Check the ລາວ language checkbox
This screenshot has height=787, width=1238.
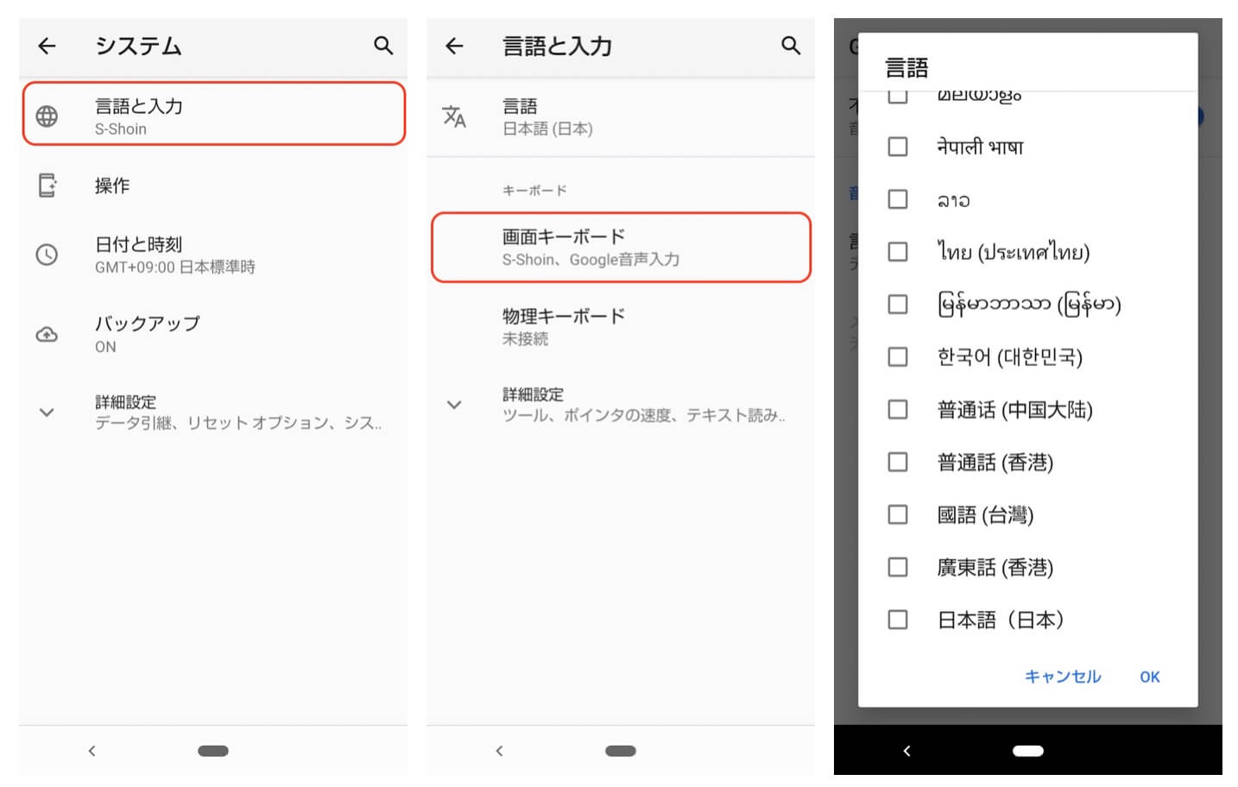pos(898,199)
